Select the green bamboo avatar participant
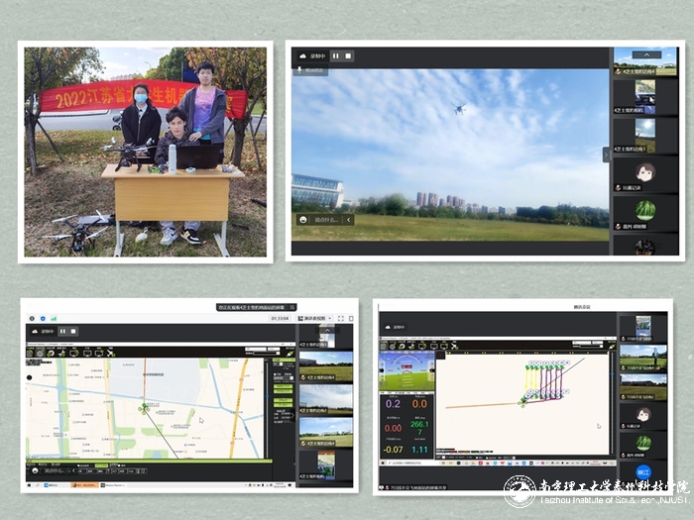694x520 pixels. click(645, 210)
